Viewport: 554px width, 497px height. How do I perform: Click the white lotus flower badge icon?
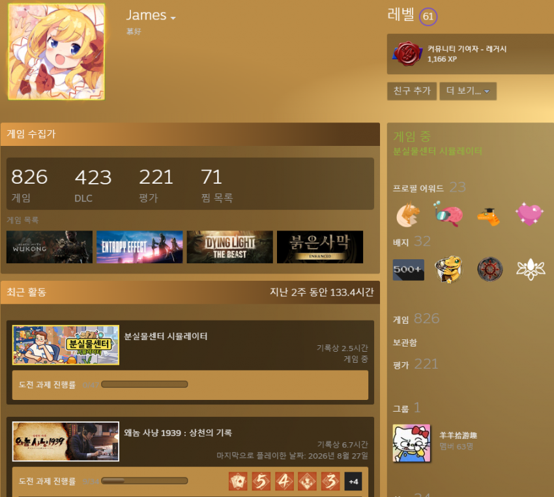tap(531, 269)
